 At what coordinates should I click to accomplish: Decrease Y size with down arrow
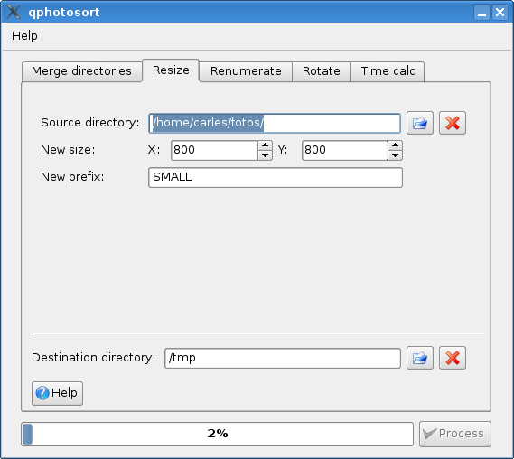coord(396,155)
